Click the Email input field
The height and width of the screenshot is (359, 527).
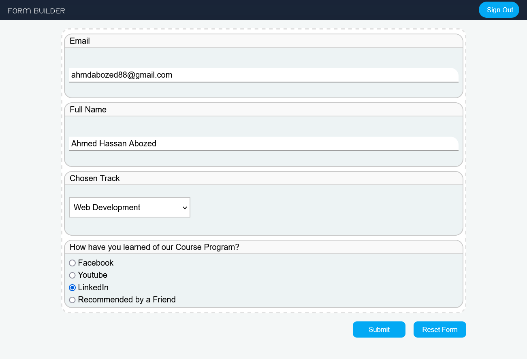264,75
